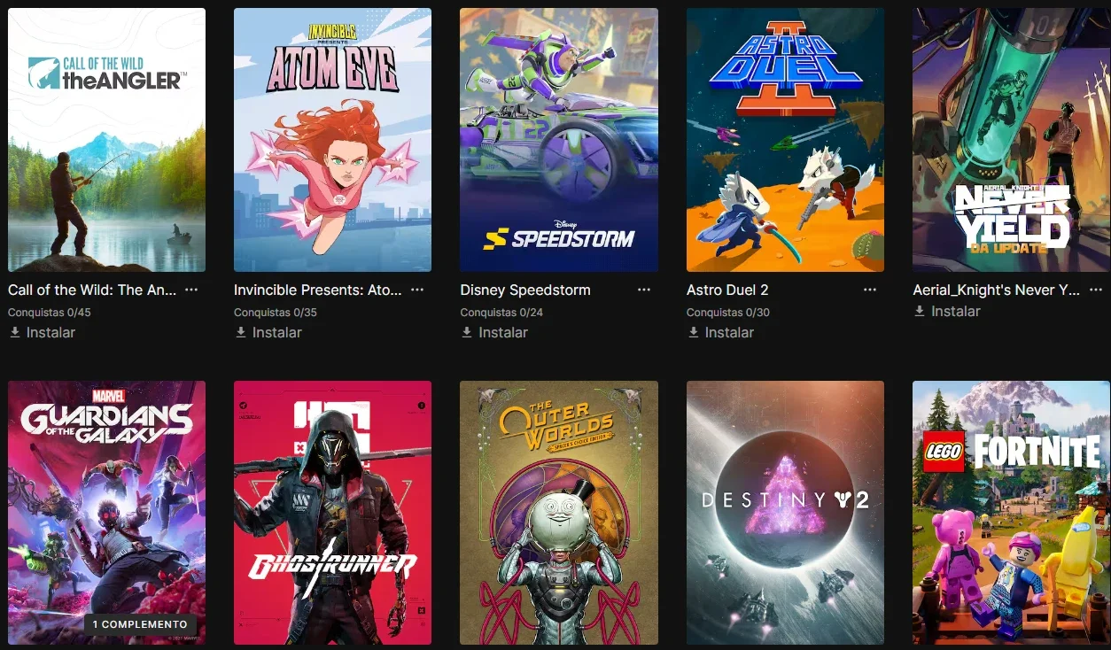Select the Ghostrunner game cover

point(332,513)
